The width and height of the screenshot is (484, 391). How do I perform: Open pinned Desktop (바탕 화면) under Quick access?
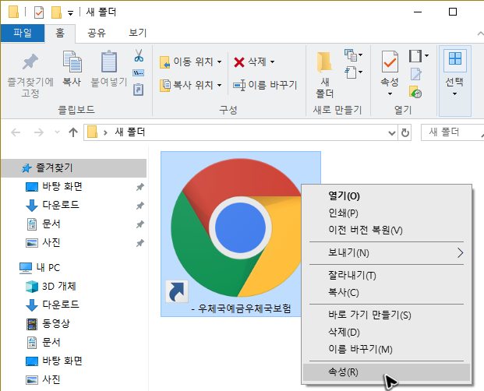(x=62, y=187)
